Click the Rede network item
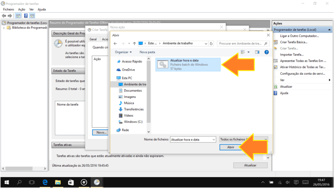This screenshot has height=188, width=334. pyautogui.click(x=125, y=130)
